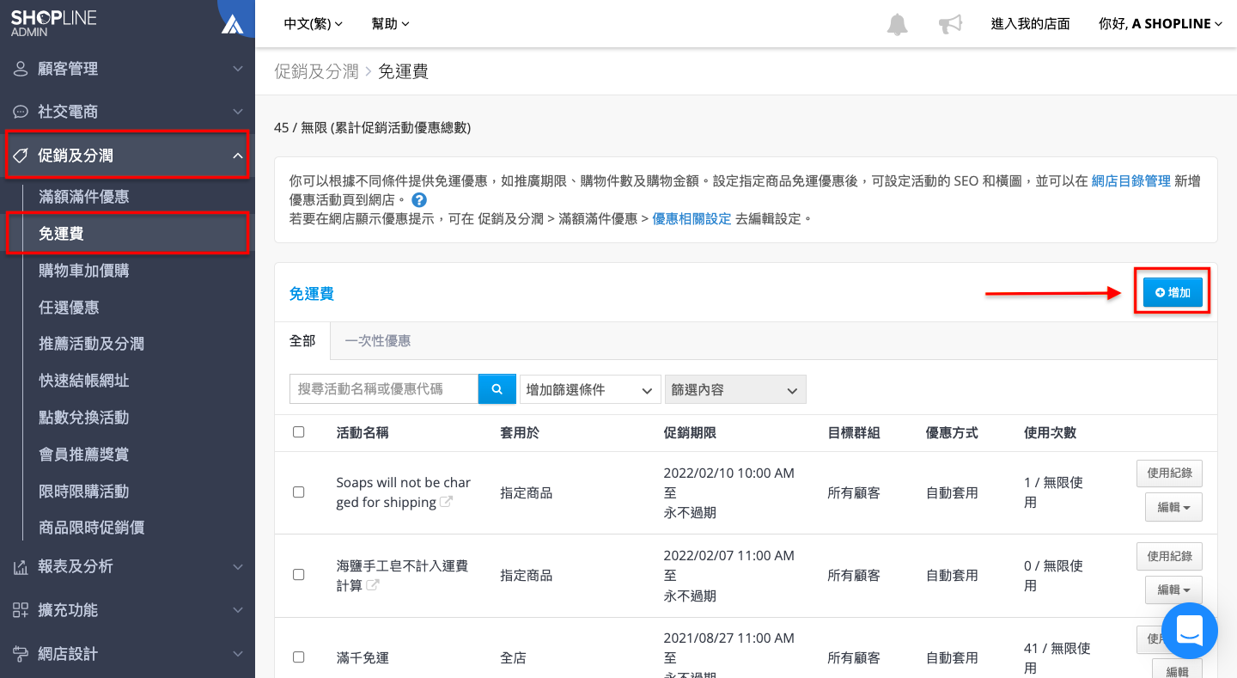The height and width of the screenshot is (678, 1237).
Task: Open external link icon beside Soaps promotion
Action: [447, 502]
